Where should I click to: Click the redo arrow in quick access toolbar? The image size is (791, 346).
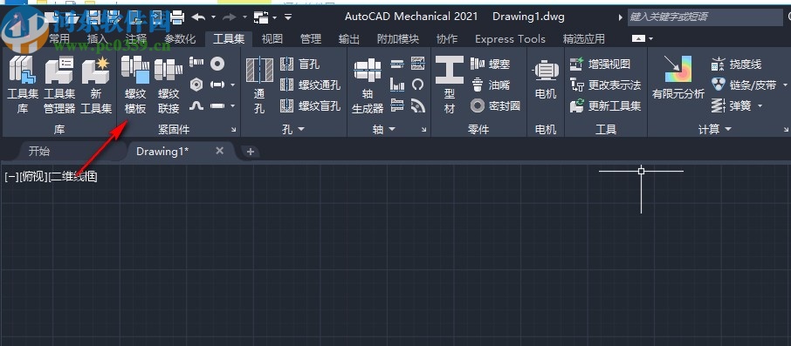point(230,17)
